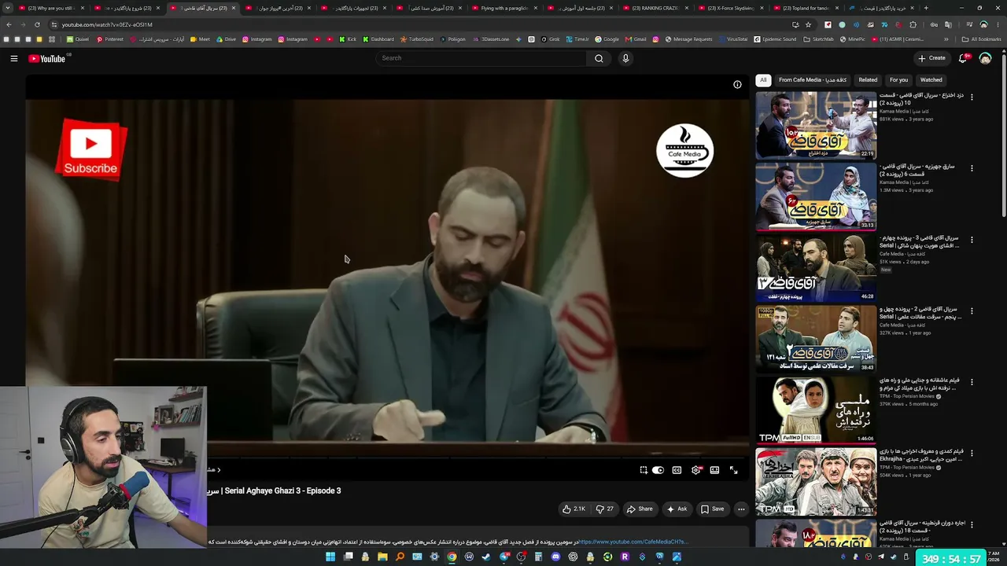
Task: Open Discord from the taskbar
Action: 555,557
